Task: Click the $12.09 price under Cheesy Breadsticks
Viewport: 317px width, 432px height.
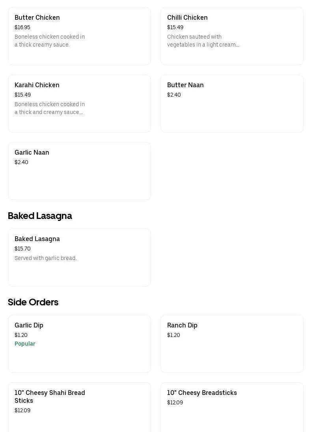Action: (x=175, y=403)
